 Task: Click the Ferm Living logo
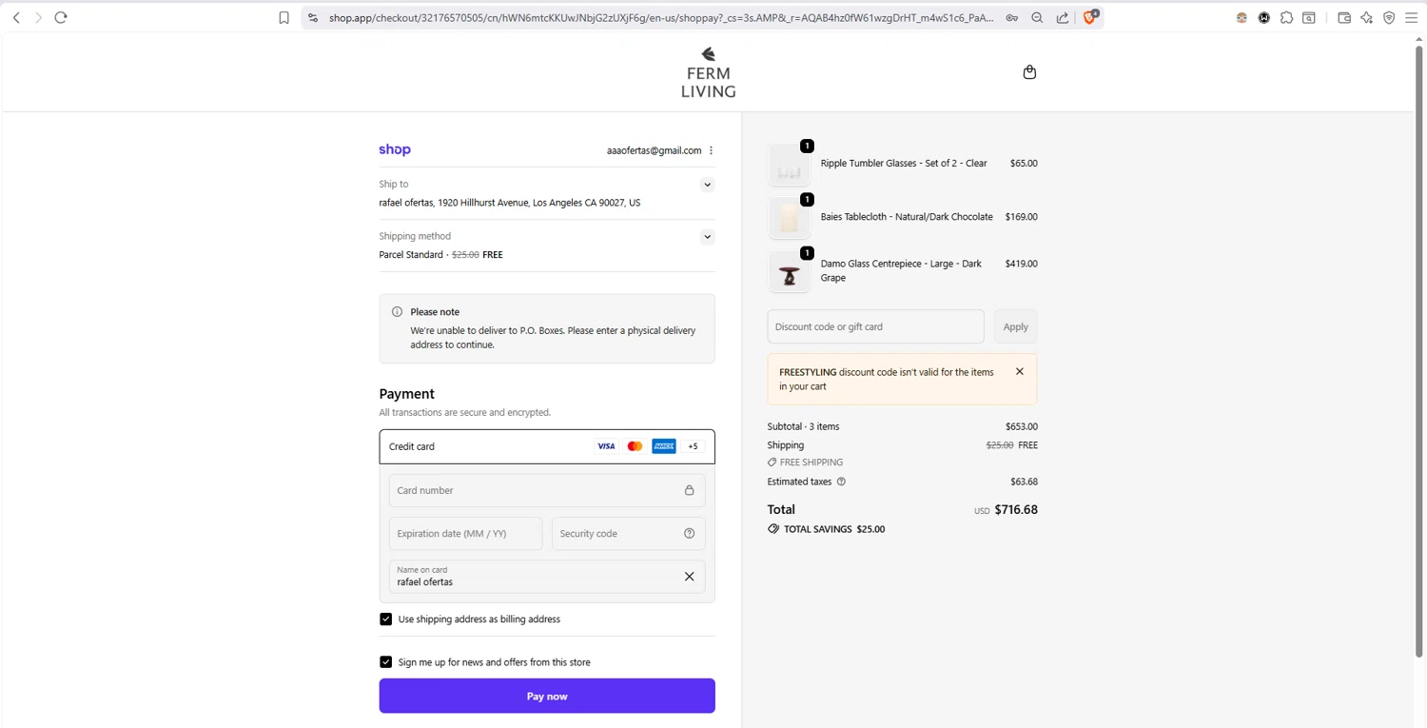[x=708, y=72]
